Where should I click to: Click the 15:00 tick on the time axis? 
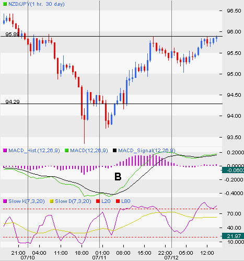click(144, 253)
